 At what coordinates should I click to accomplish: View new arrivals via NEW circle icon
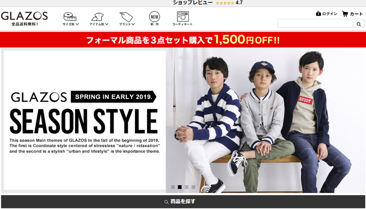pos(155,16)
